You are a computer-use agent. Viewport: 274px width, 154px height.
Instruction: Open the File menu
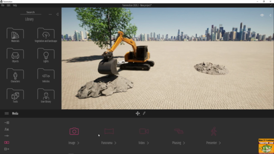pyautogui.click(x=3, y=6)
